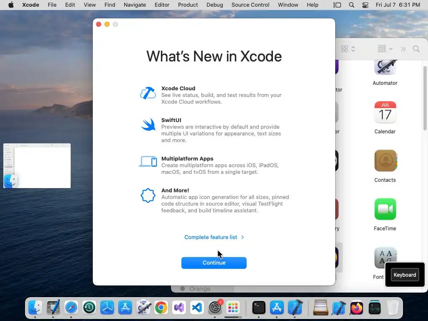Close the What's New in Xcode window
Image resolution: width=428 pixels, height=321 pixels.
pyautogui.click(x=99, y=24)
